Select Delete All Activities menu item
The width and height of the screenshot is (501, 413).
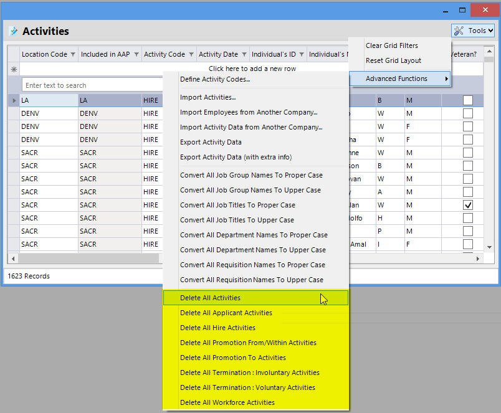point(210,298)
